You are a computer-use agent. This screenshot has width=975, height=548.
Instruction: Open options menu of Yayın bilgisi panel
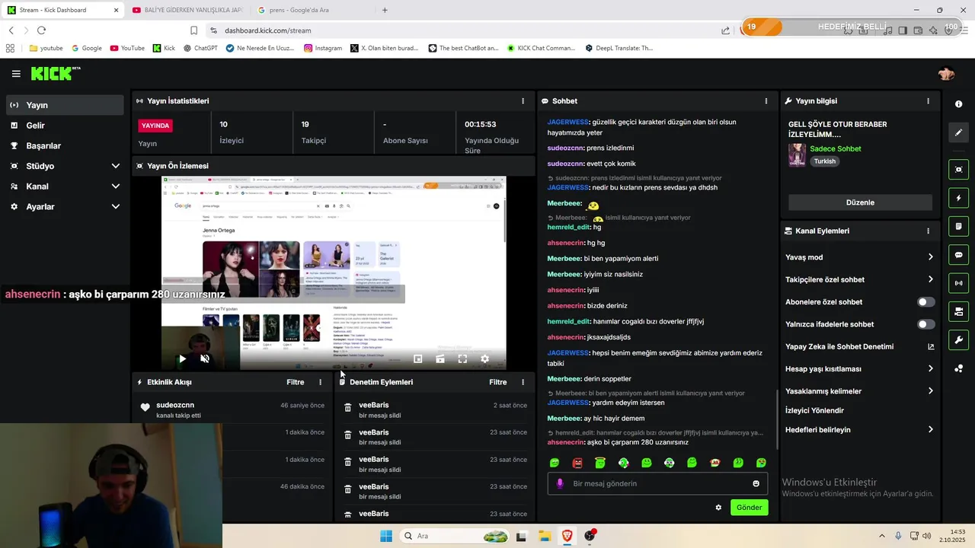click(928, 100)
